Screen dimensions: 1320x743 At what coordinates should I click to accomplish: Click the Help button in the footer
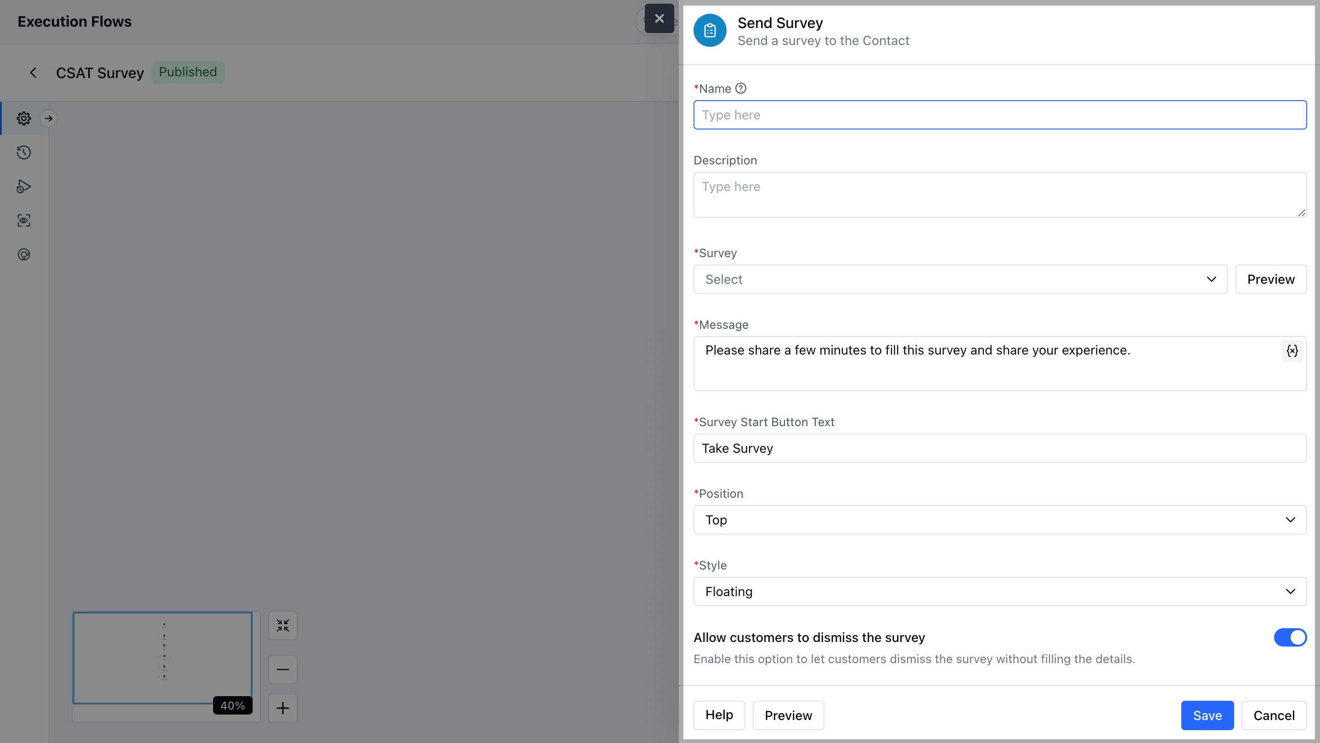click(x=718, y=715)
